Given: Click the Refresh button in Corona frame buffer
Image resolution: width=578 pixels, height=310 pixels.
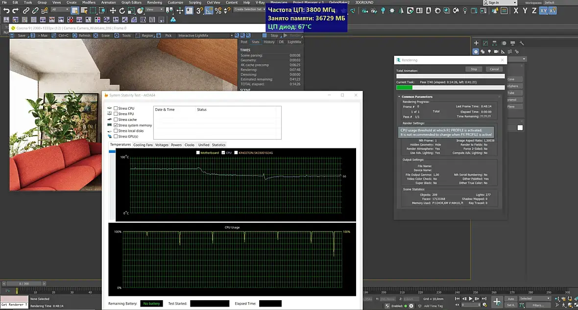Looking at the screenshot, I should pyautogui.click(x=82, y=35).
